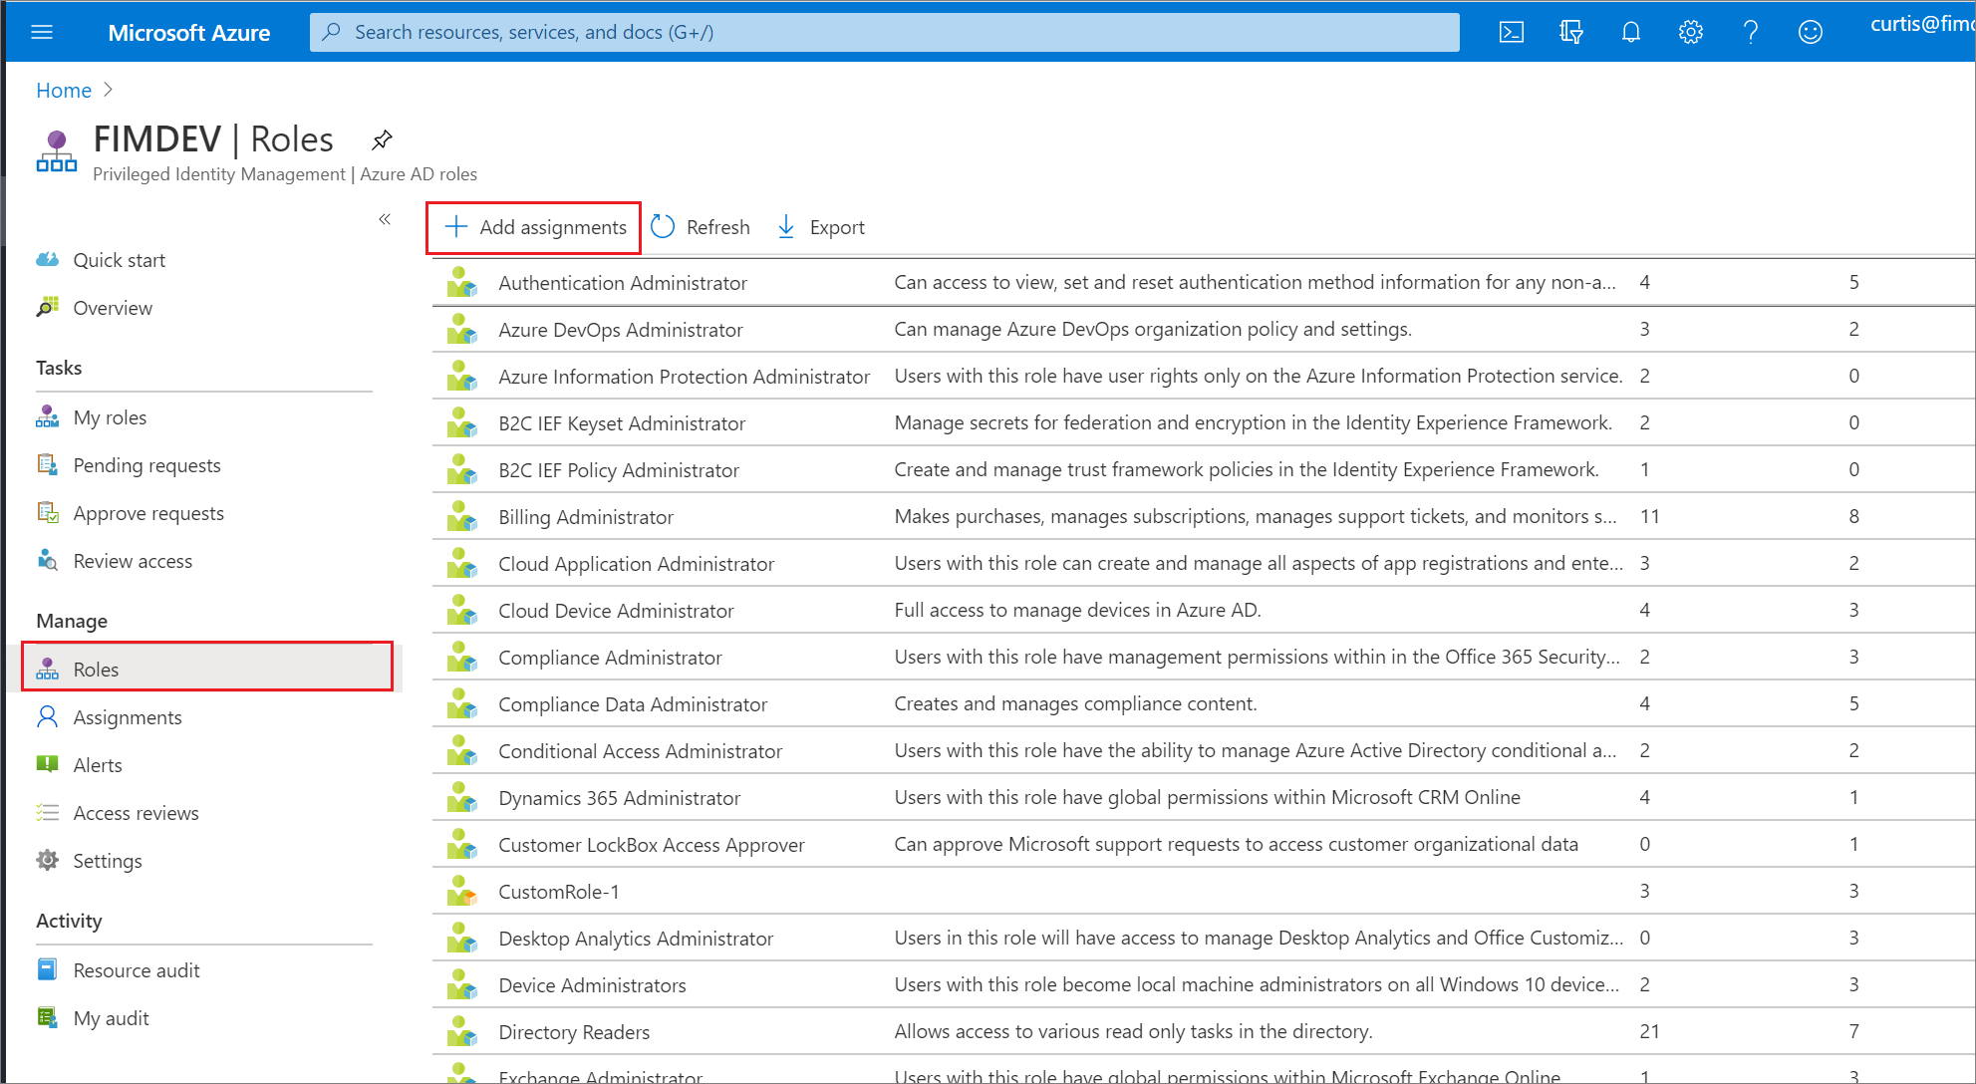Screen dimensions: 1976x1084
Task: Expand the Authentication Administrator role row
Action: [621, 280]
